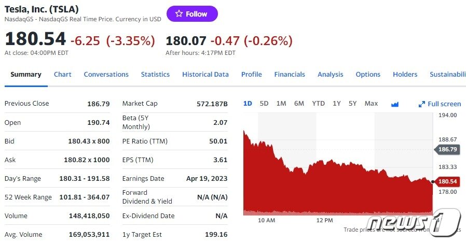Screen dimensions: 466x243
Task: Click the Analysis tab link
Action: tap(331, 74)
